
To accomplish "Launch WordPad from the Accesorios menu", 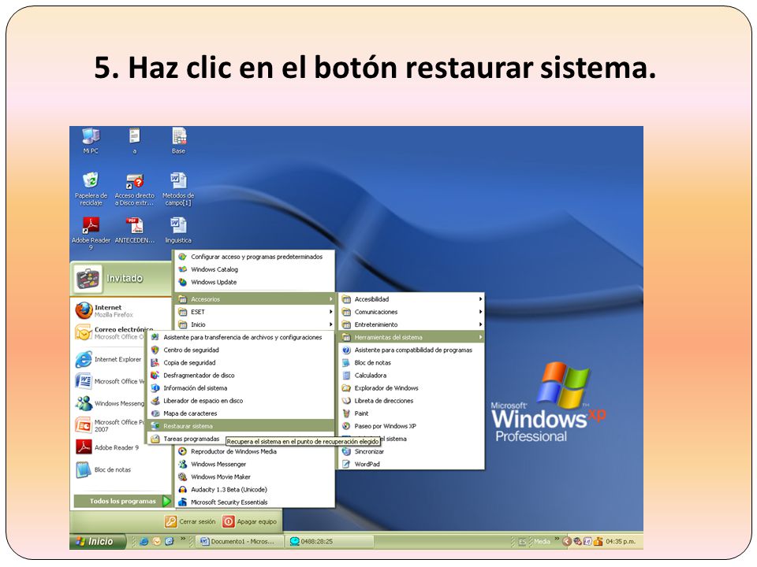I will [410, 464].
